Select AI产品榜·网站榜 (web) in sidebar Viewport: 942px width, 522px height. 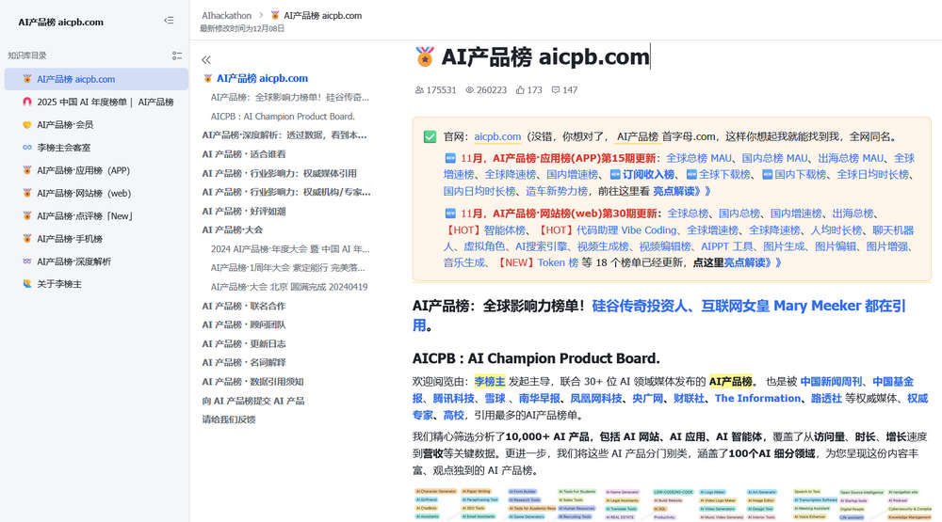point(96,193)
